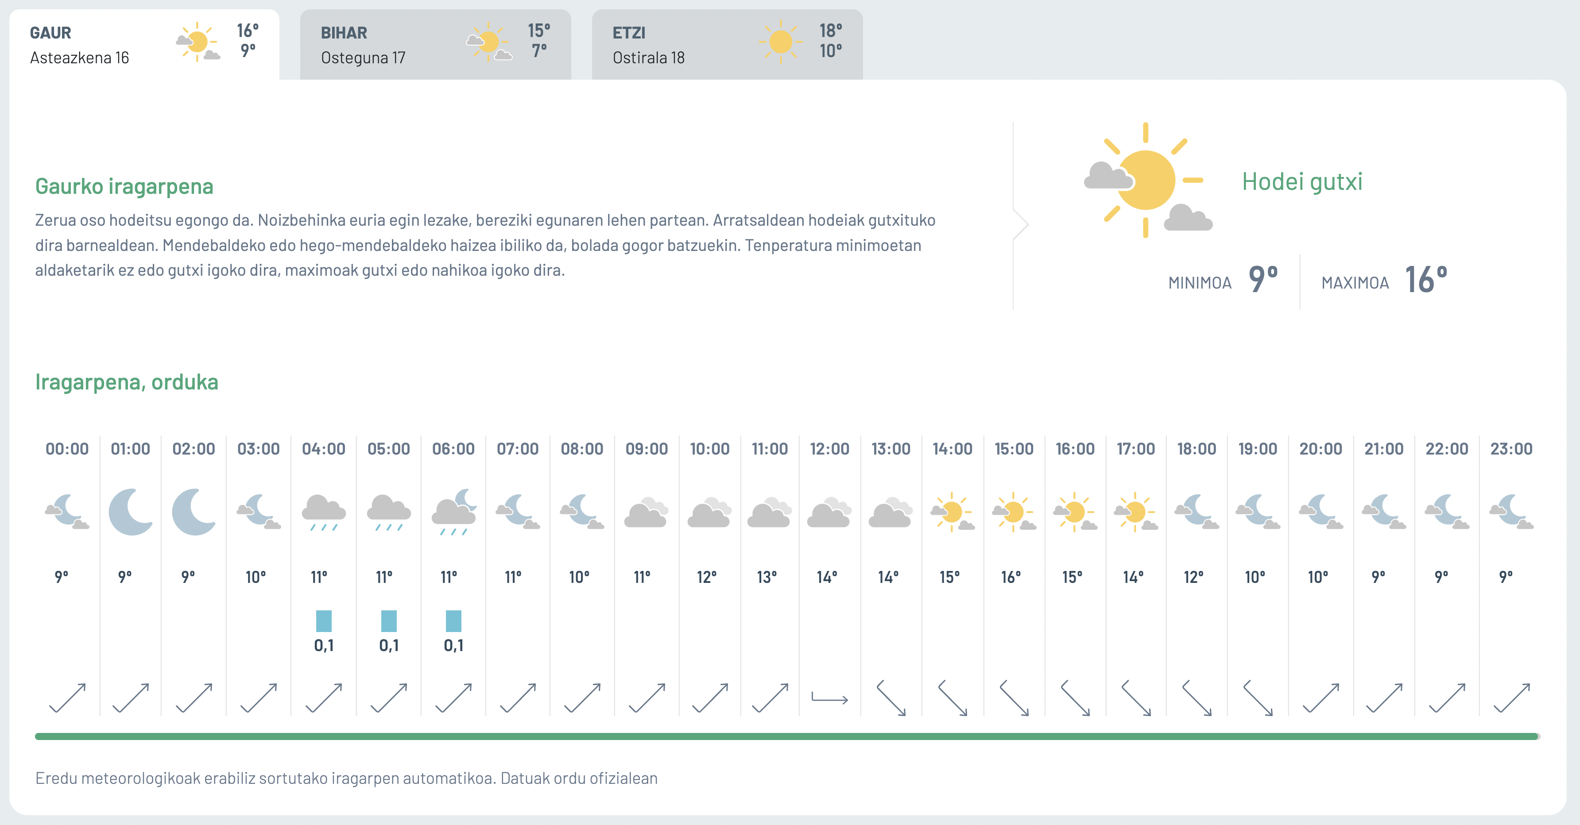Click the MINIMOA 9° value
Image resolution: width=1580 pixels, height=825 pixels.
(x=1263, y=279)
